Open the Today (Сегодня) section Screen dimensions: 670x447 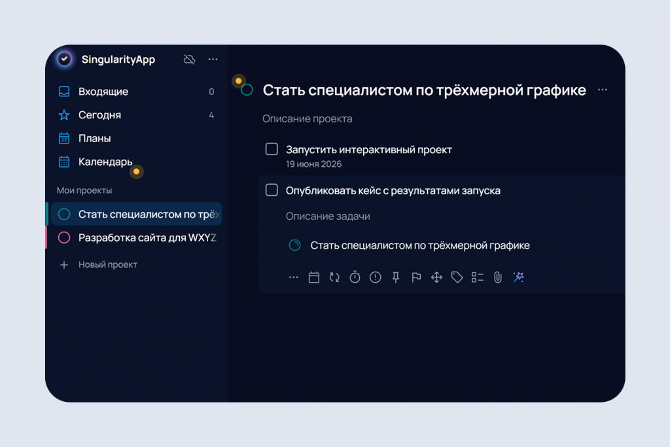point(136,115)
